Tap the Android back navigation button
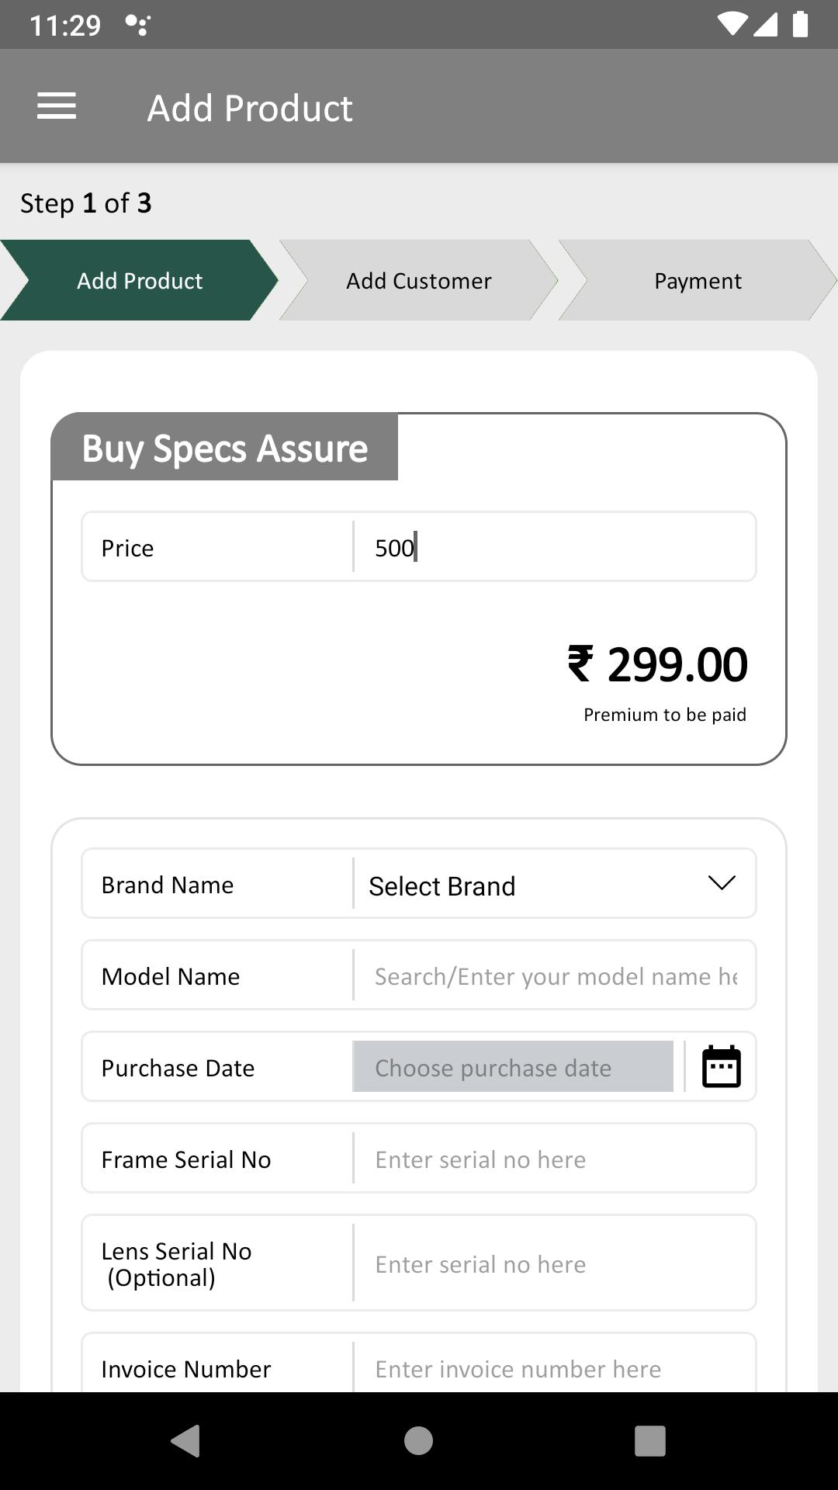The width and height of the screenshot is (838, 1490). 186,1440
